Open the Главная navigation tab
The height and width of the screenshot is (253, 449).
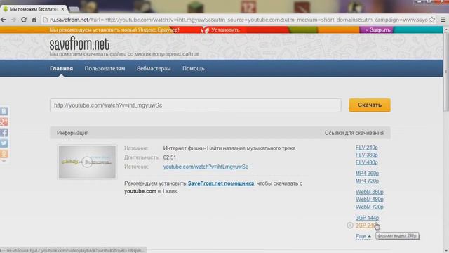click(x=61, y=69)
